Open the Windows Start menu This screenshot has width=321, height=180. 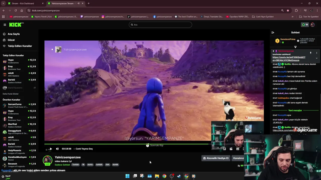coord(127,176)
